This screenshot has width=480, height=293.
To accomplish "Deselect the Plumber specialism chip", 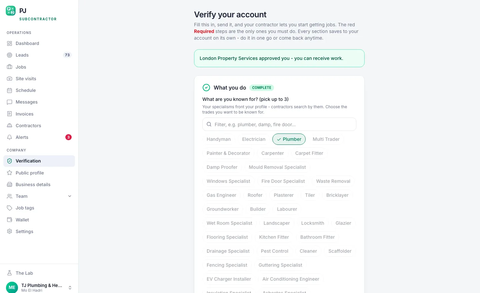I will tap(289, 139).
